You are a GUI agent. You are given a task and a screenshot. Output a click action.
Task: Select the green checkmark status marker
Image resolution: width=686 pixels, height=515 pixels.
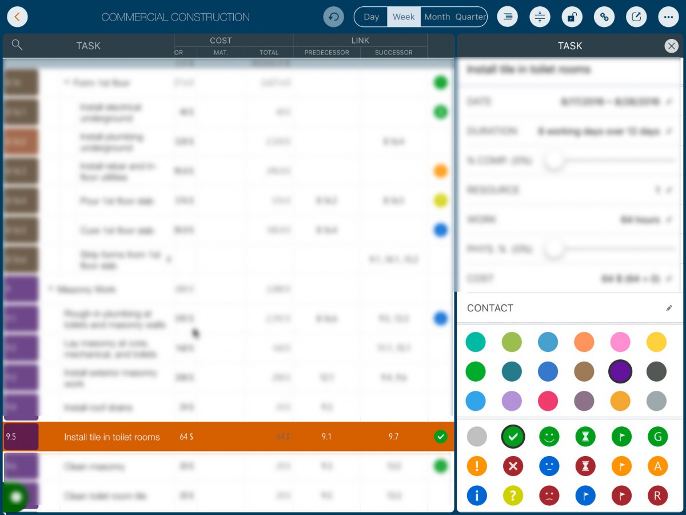point(513,437)
